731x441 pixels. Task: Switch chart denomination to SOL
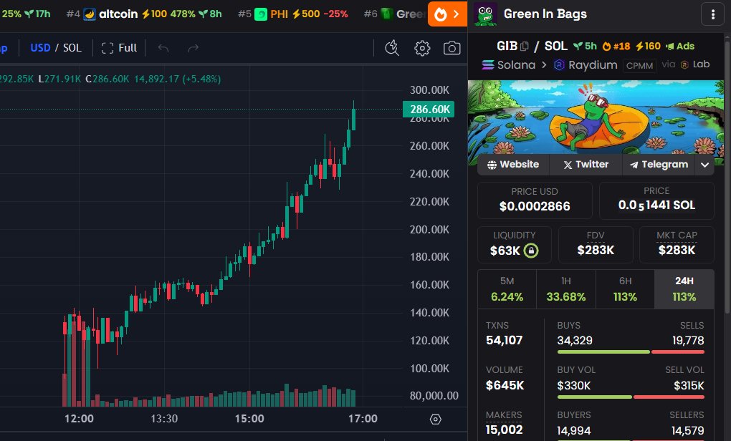click(72, 48)
